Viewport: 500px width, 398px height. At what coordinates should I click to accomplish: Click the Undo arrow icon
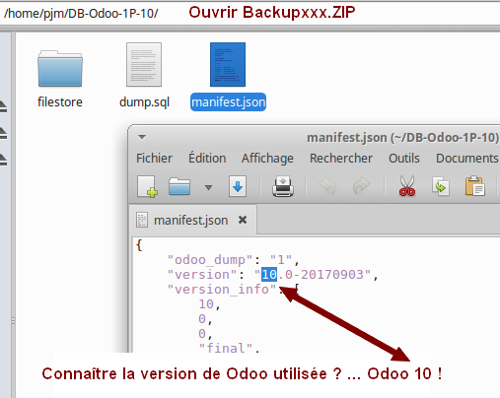327,186
